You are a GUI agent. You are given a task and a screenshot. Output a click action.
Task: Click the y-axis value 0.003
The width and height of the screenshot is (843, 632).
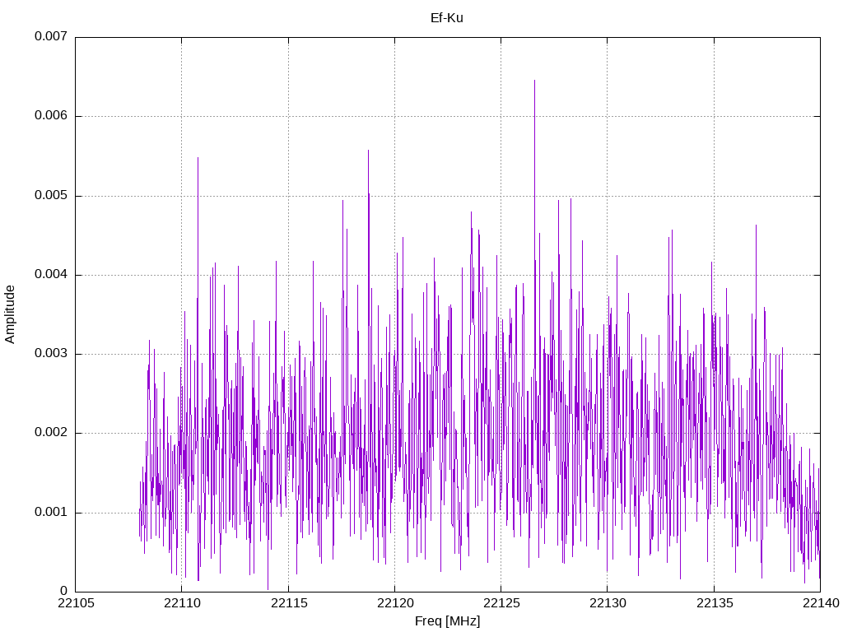[51, 354]
